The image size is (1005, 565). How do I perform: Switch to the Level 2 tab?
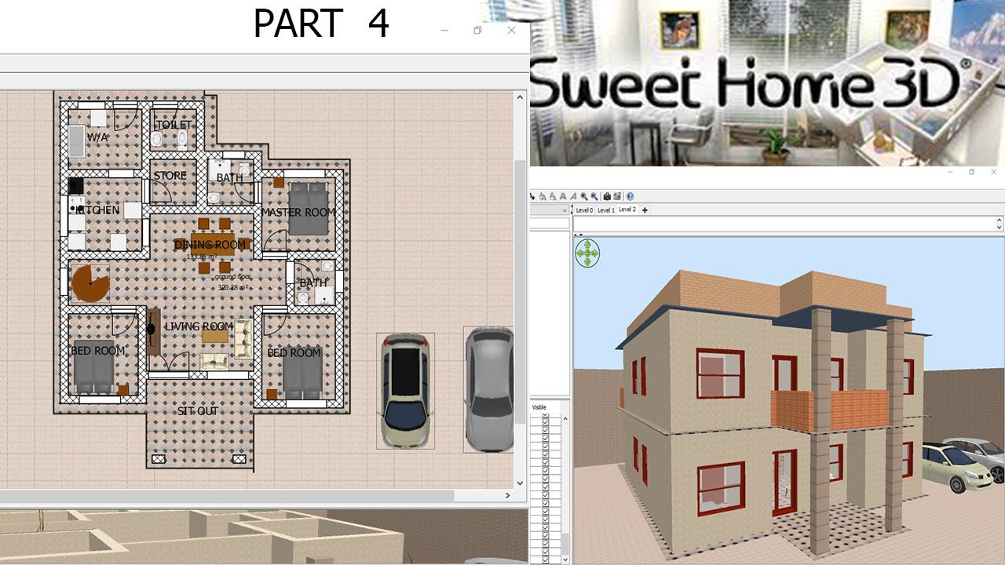click(x=627, y=210)
